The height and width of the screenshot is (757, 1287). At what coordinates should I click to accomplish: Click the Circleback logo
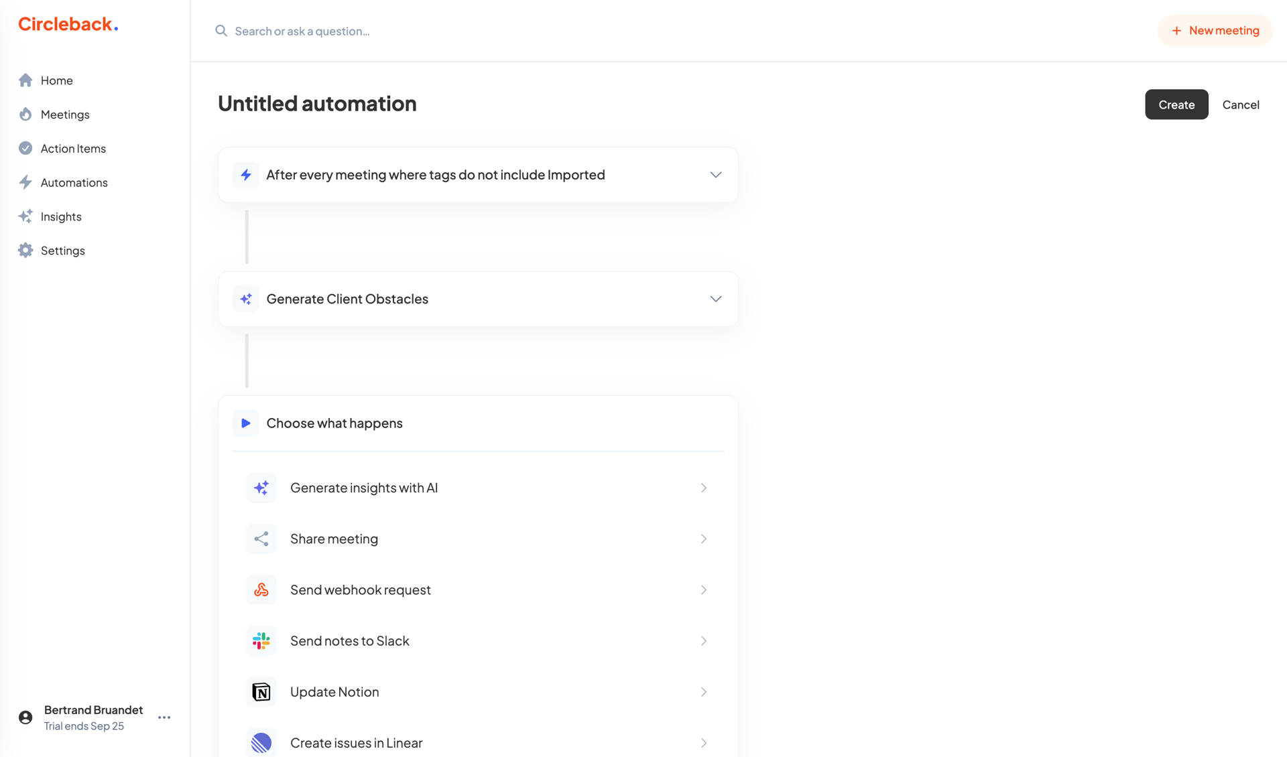pyautogui.click(x=68, y=23)
